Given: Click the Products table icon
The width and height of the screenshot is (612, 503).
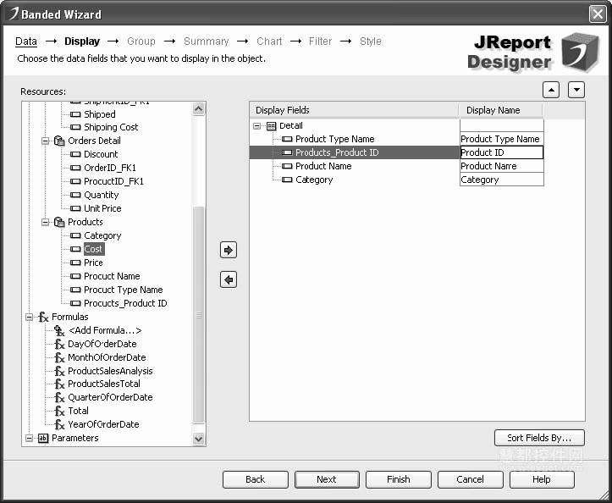Looking at the screenshot, I should click(x=59, y=222).
